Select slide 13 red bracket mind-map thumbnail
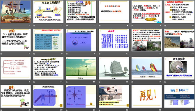This screenshot has height=111, width=195. point(16,68)
